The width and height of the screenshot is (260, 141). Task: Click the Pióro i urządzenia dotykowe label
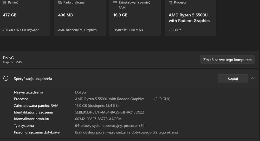point(37,132)
